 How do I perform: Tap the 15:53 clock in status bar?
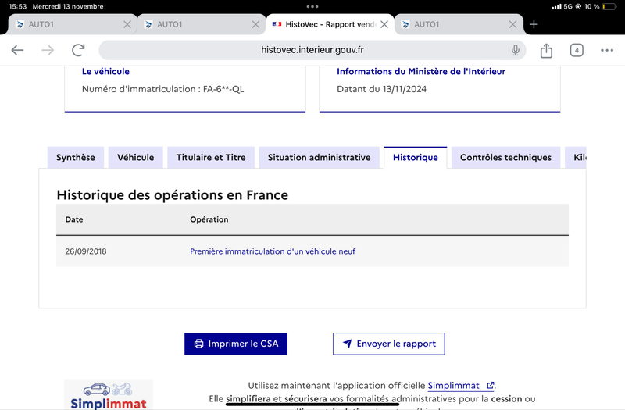click(17, 7)
